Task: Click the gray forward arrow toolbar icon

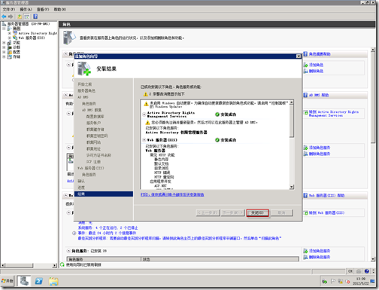Action: click(11, 17)
